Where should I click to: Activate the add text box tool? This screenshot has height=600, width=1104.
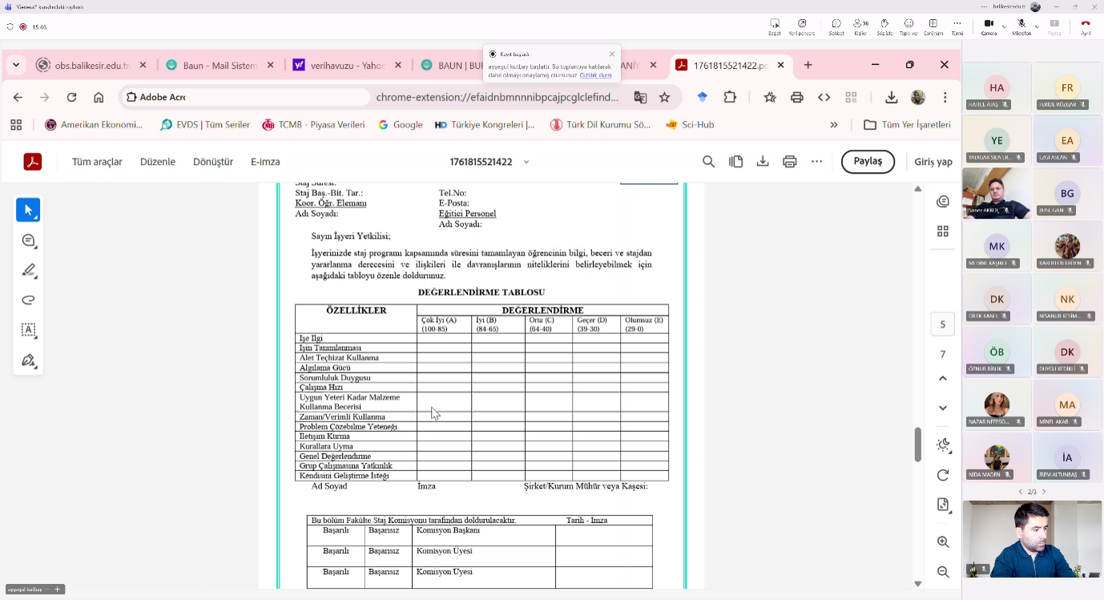pos(28,330)
